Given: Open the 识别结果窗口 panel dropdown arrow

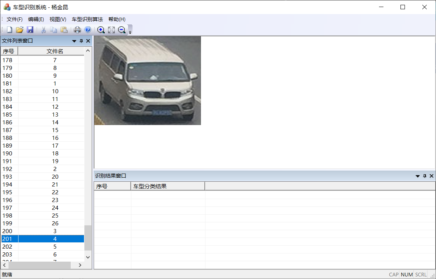Looking at the screenshot, I should pyautogui.click(x=417, y=176).
